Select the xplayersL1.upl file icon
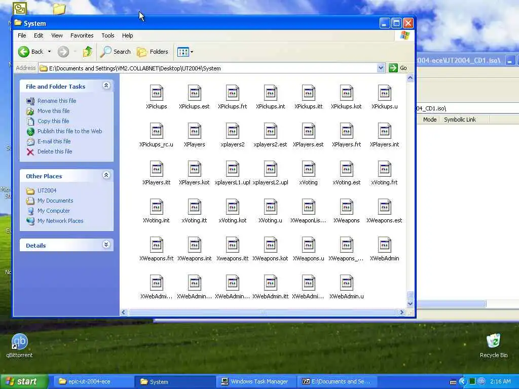The height and width of the screenshot is (389, 519). 232,169
